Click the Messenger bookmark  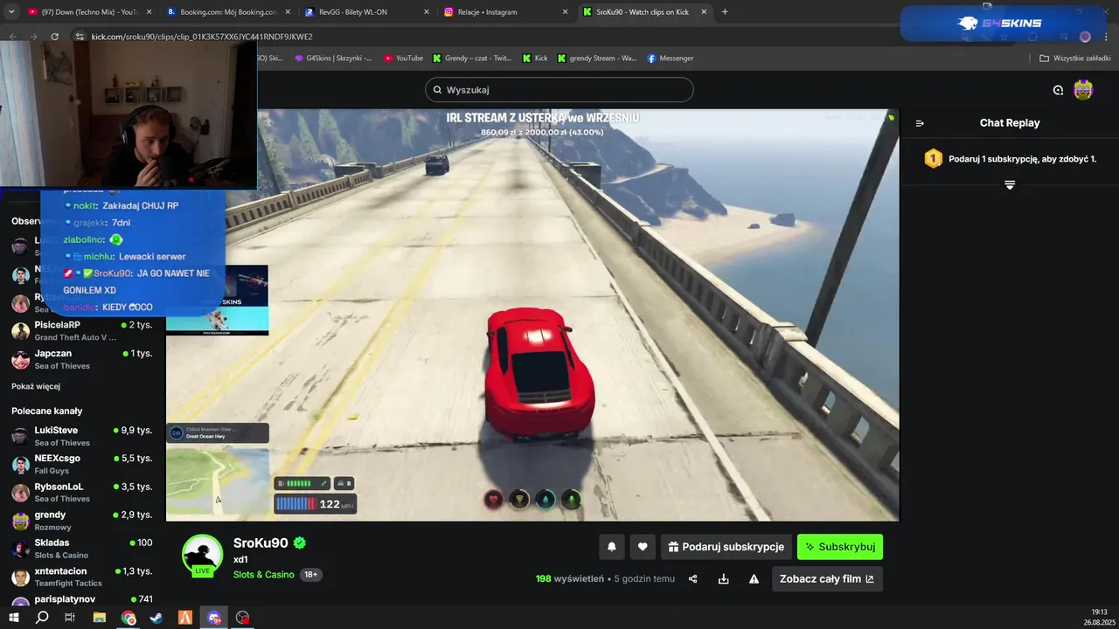coord(671,59)
